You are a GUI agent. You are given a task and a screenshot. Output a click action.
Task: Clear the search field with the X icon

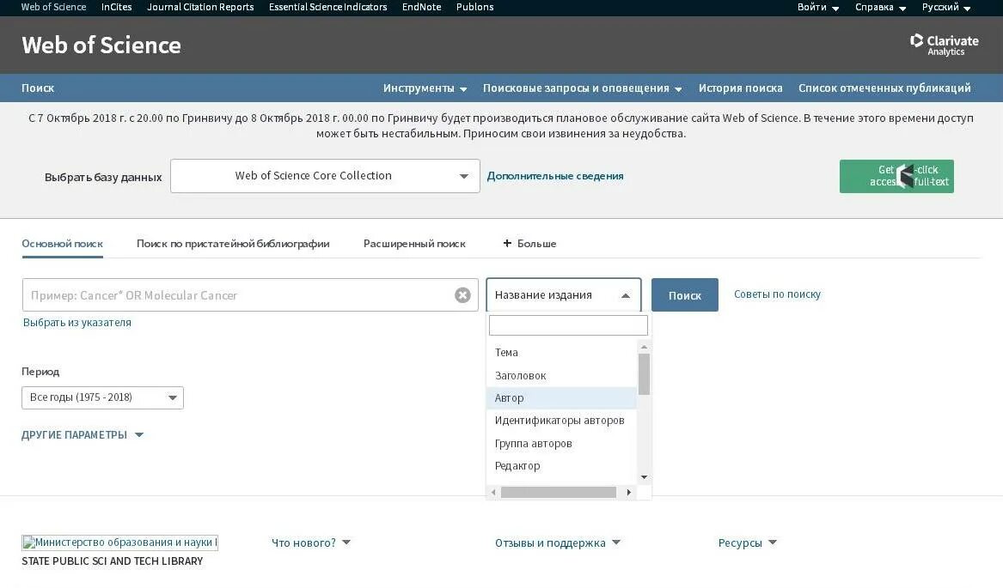pyautogui.click(x=462, y=294)
